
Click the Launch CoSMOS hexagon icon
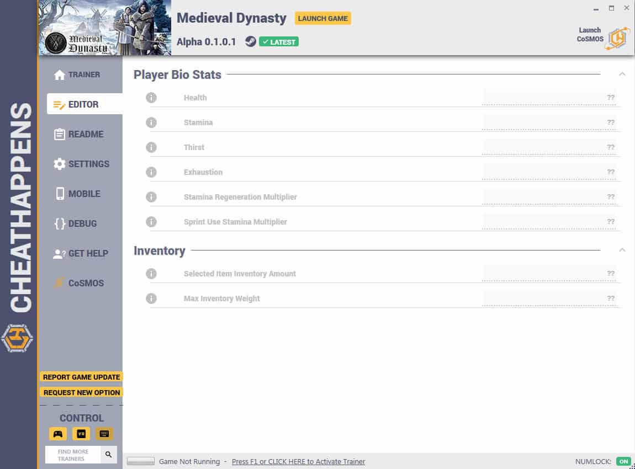(618, 39)
